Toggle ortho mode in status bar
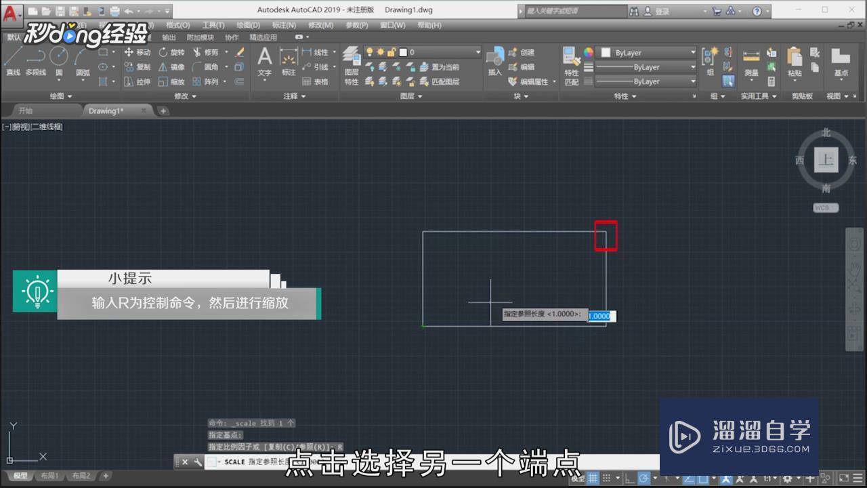The height and width of the screenshot is (488, 867). (629, 479)
